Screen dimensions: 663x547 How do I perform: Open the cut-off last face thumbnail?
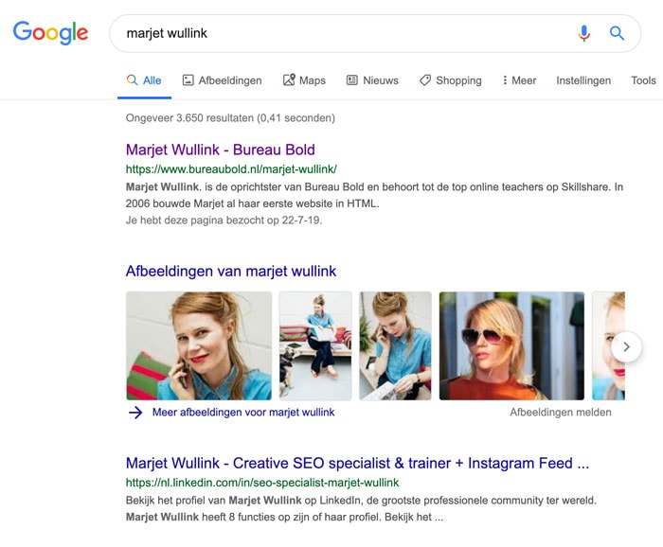(x=608, y=345)
